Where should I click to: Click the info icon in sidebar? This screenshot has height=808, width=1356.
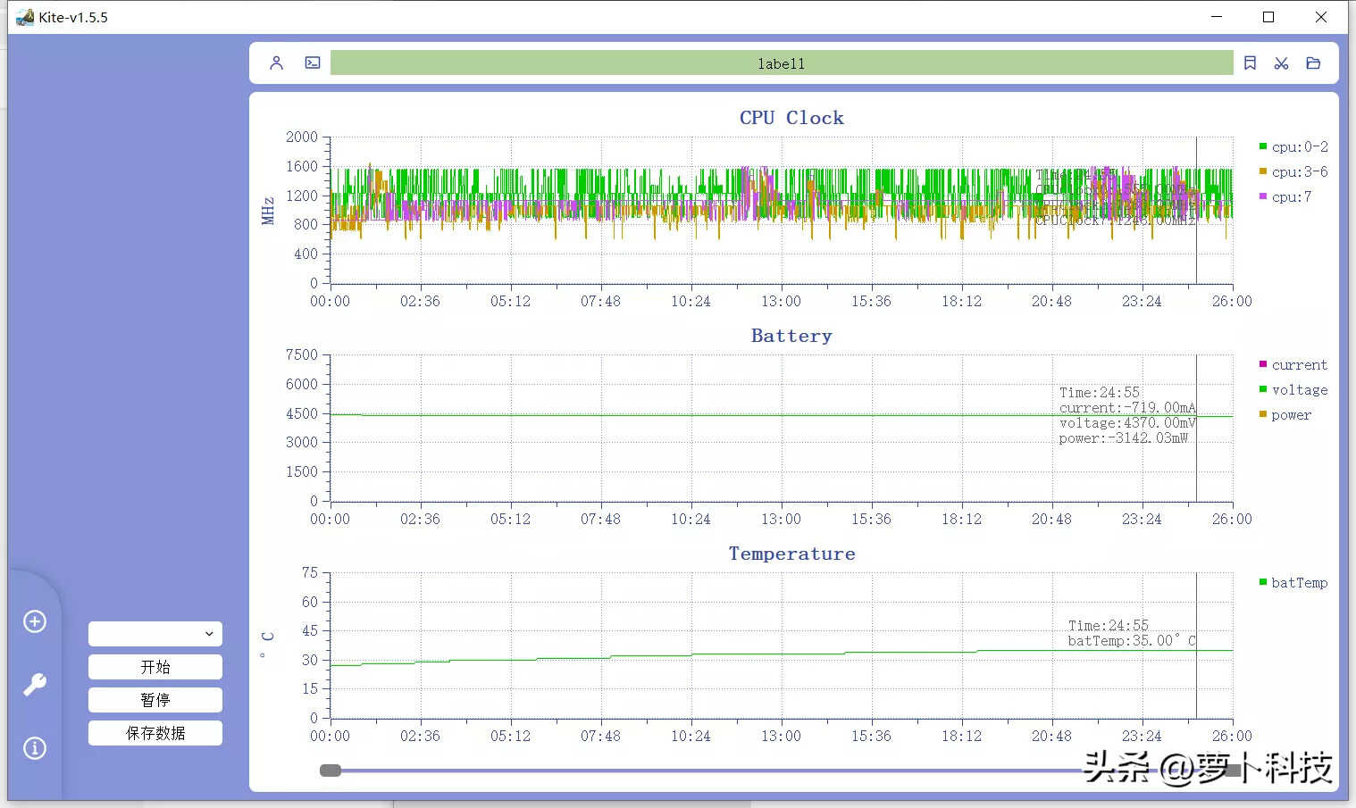coord(35,748)
